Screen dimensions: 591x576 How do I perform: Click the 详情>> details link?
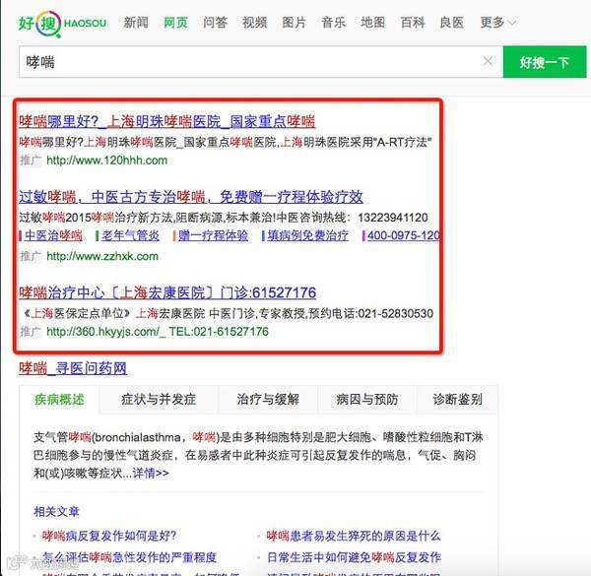[x=151, y=474]
